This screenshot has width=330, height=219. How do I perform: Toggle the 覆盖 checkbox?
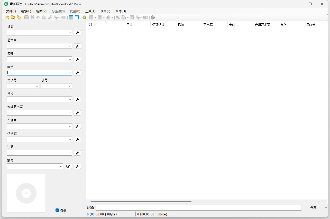pyautogui.click(x=57, y=210)
